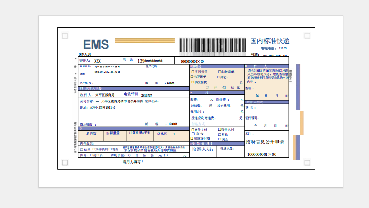The width and height of the screenshot is (369, 208).
Task: Click the address 太平区红树路11号
Action: (102, 108)
